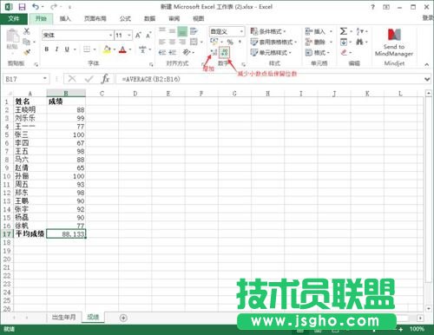Toggle Align Right horizontal alignment
This screenshot has width=434, height=335.
click(182, 42)
